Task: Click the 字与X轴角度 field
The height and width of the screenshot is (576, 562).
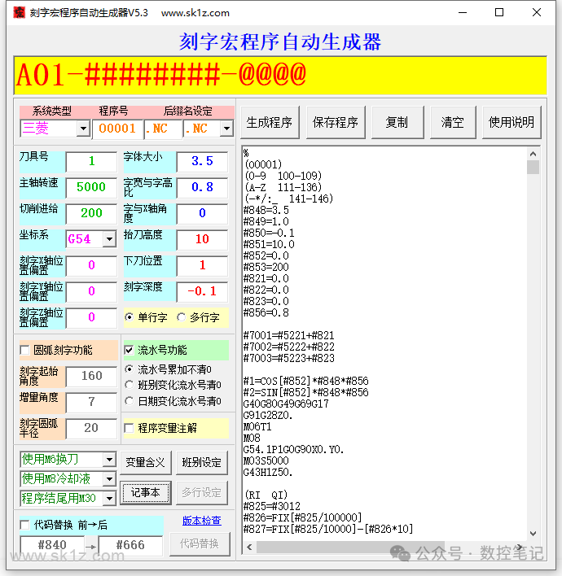Action: (x=202, y=213)
